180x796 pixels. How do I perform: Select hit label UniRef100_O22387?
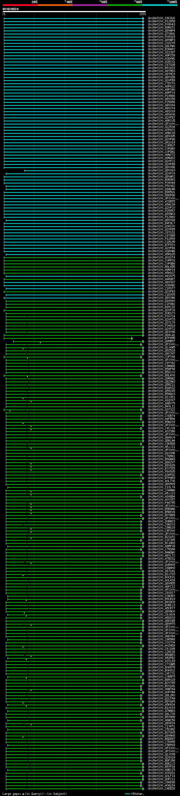click(161, 52)
